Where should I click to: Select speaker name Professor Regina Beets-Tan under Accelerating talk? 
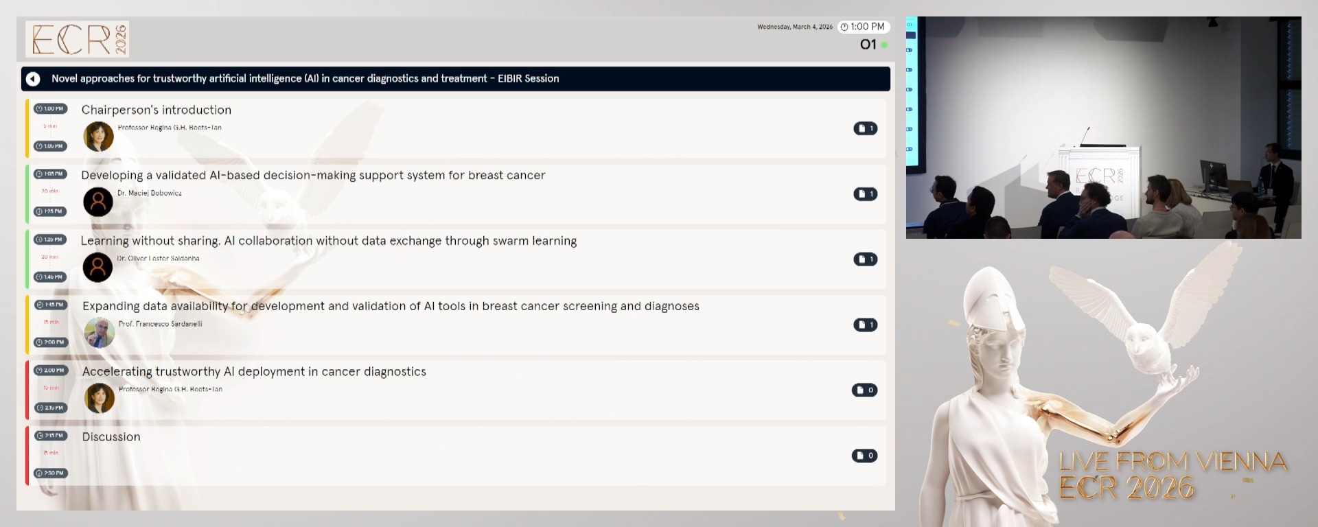click(x=170, y=389)
